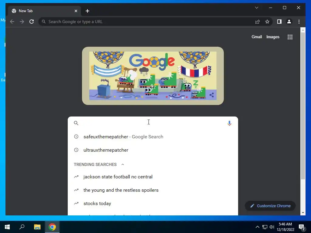Choose the young and the restless spoilers
The height and width of the screenshot is (233, 311).
pyautogui.click(x=153, y=190)
